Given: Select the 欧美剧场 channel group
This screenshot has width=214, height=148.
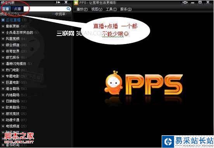Looking at the screenshot, I should tap(12, 107).
